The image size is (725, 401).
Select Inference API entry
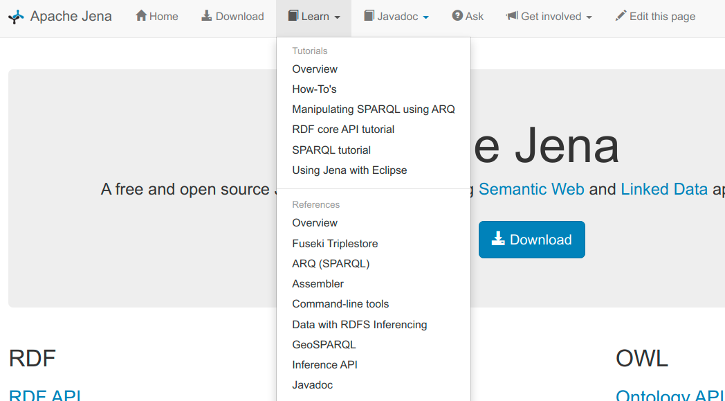325,365
